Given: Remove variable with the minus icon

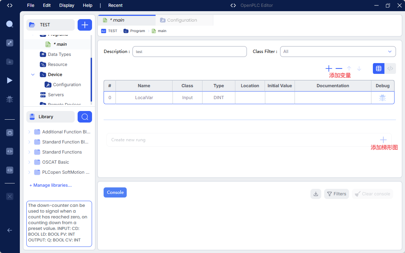Looking at the screenshot, I should 339,68.
